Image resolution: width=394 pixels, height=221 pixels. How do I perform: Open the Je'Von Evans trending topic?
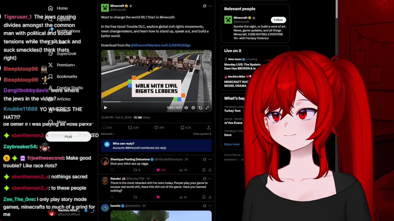tap(233, 123)
